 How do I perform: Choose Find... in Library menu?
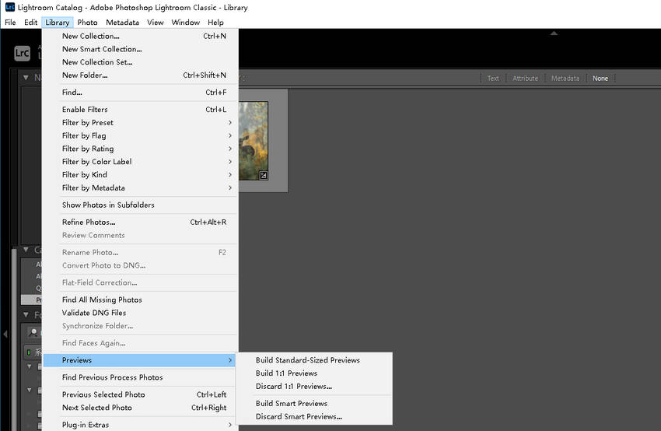[x=141, y=93]
